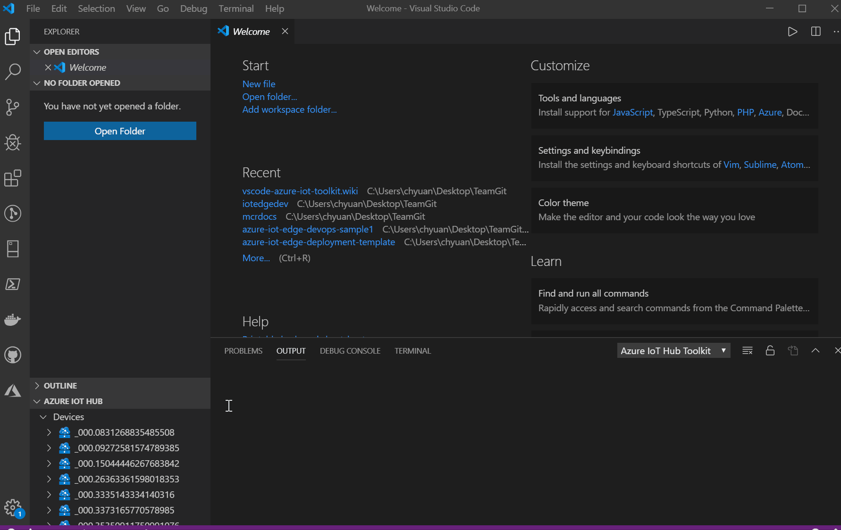841x530 pixels.
Task: Open the book-shaped activity bar icon
Action: [13, 248]
